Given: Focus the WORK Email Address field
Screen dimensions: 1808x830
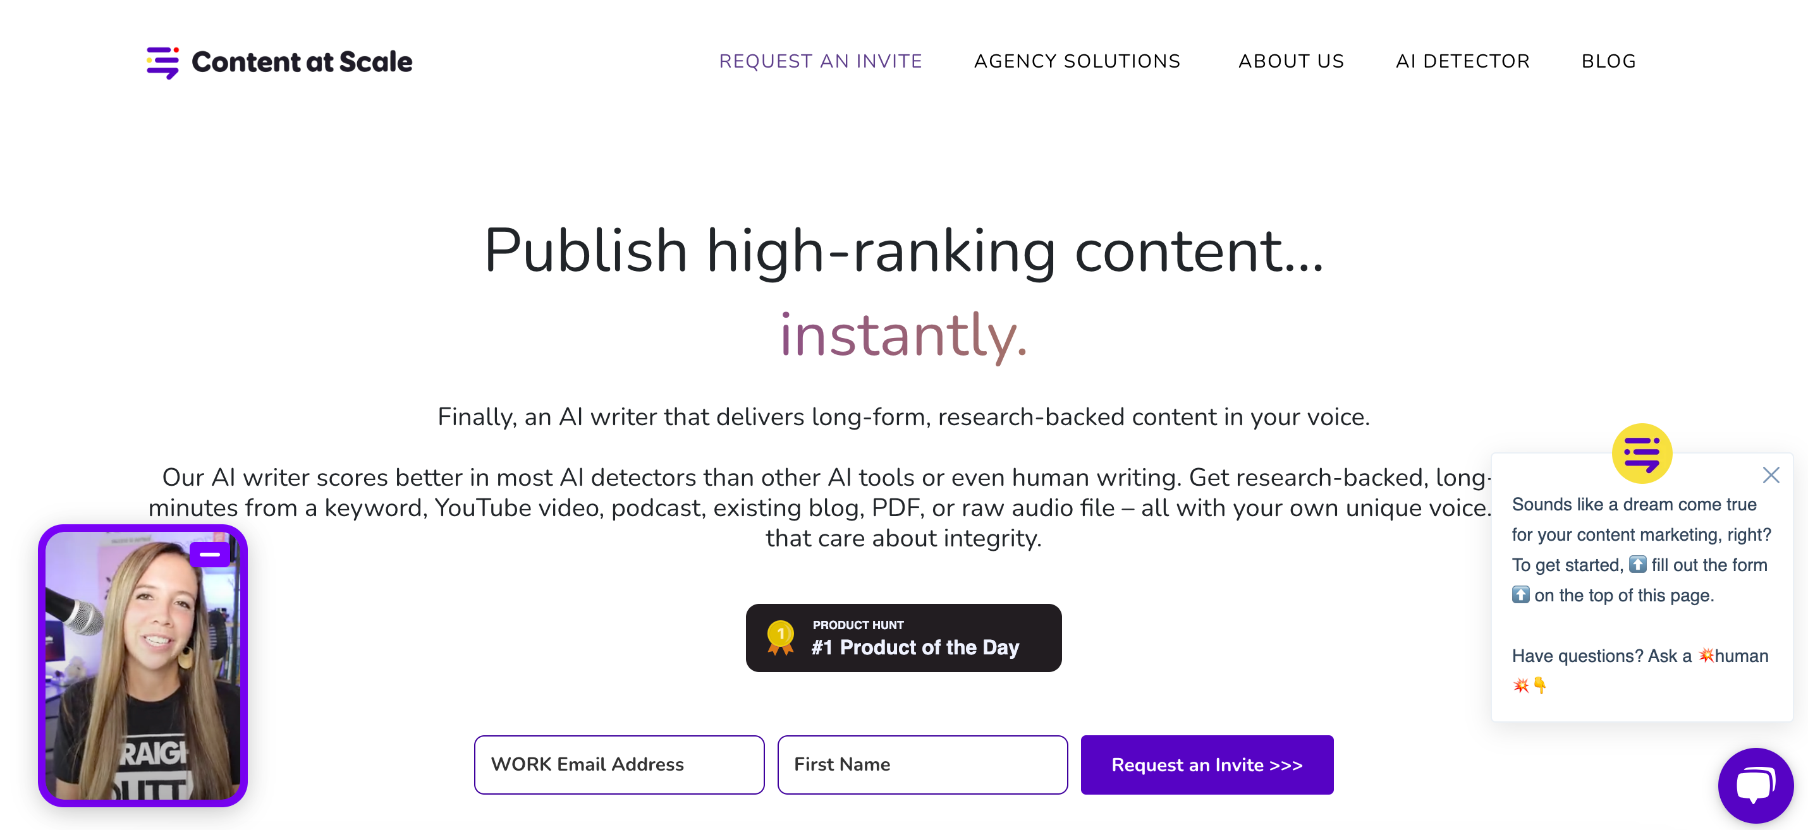Looking at the screenshot, I should (619, 765).
